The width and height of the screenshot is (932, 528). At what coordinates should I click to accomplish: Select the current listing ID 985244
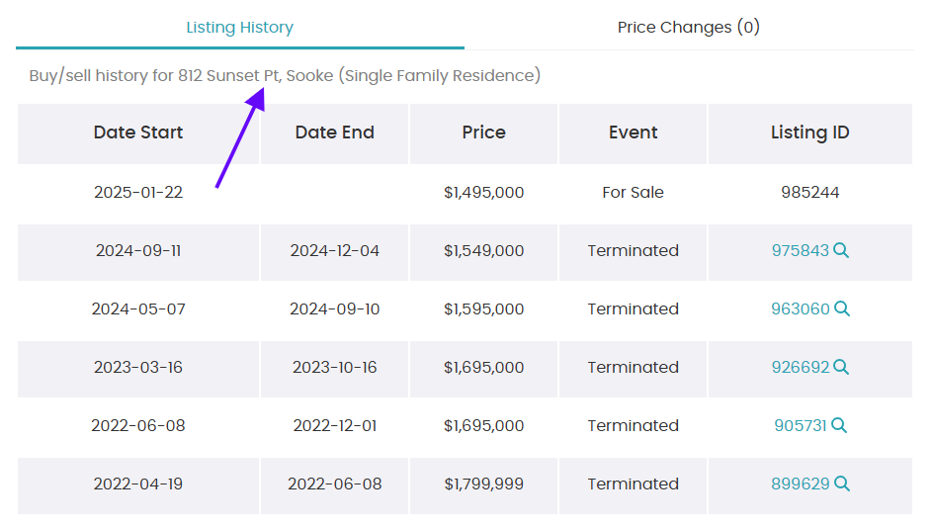[x=810, y=192]
